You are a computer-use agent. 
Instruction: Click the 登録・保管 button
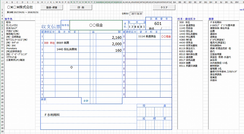click(x=52, y=7)
